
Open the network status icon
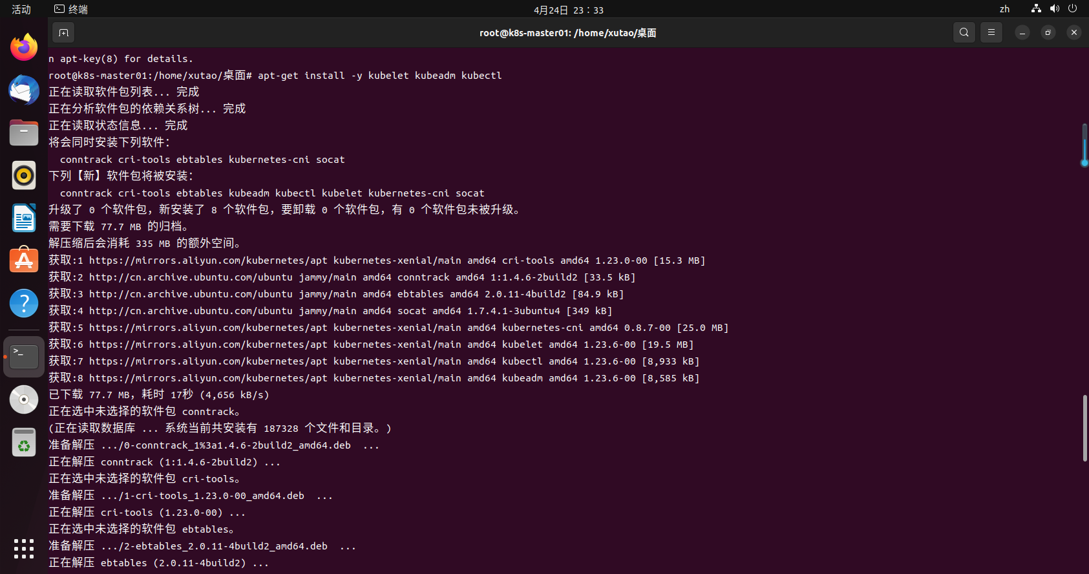click(1036, 9)
